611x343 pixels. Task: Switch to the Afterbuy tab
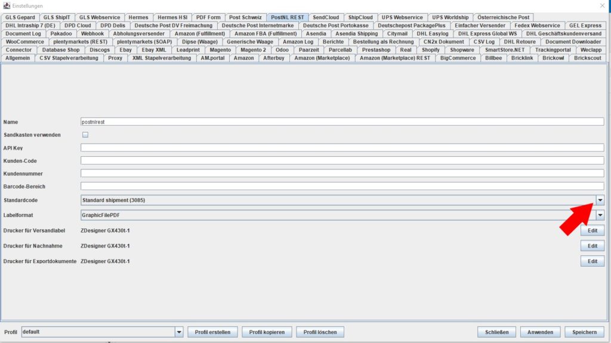tap(273, 58)
